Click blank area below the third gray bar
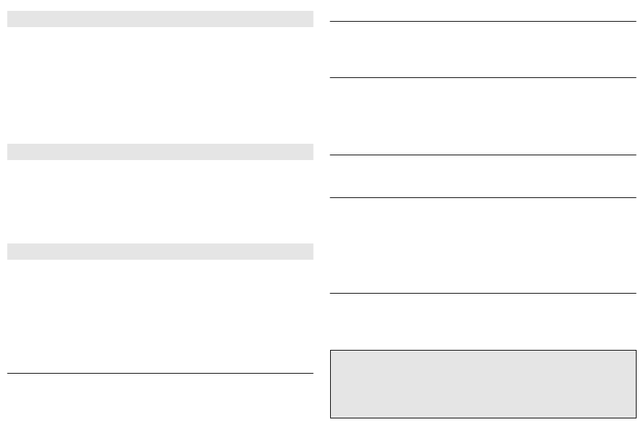 160,316
